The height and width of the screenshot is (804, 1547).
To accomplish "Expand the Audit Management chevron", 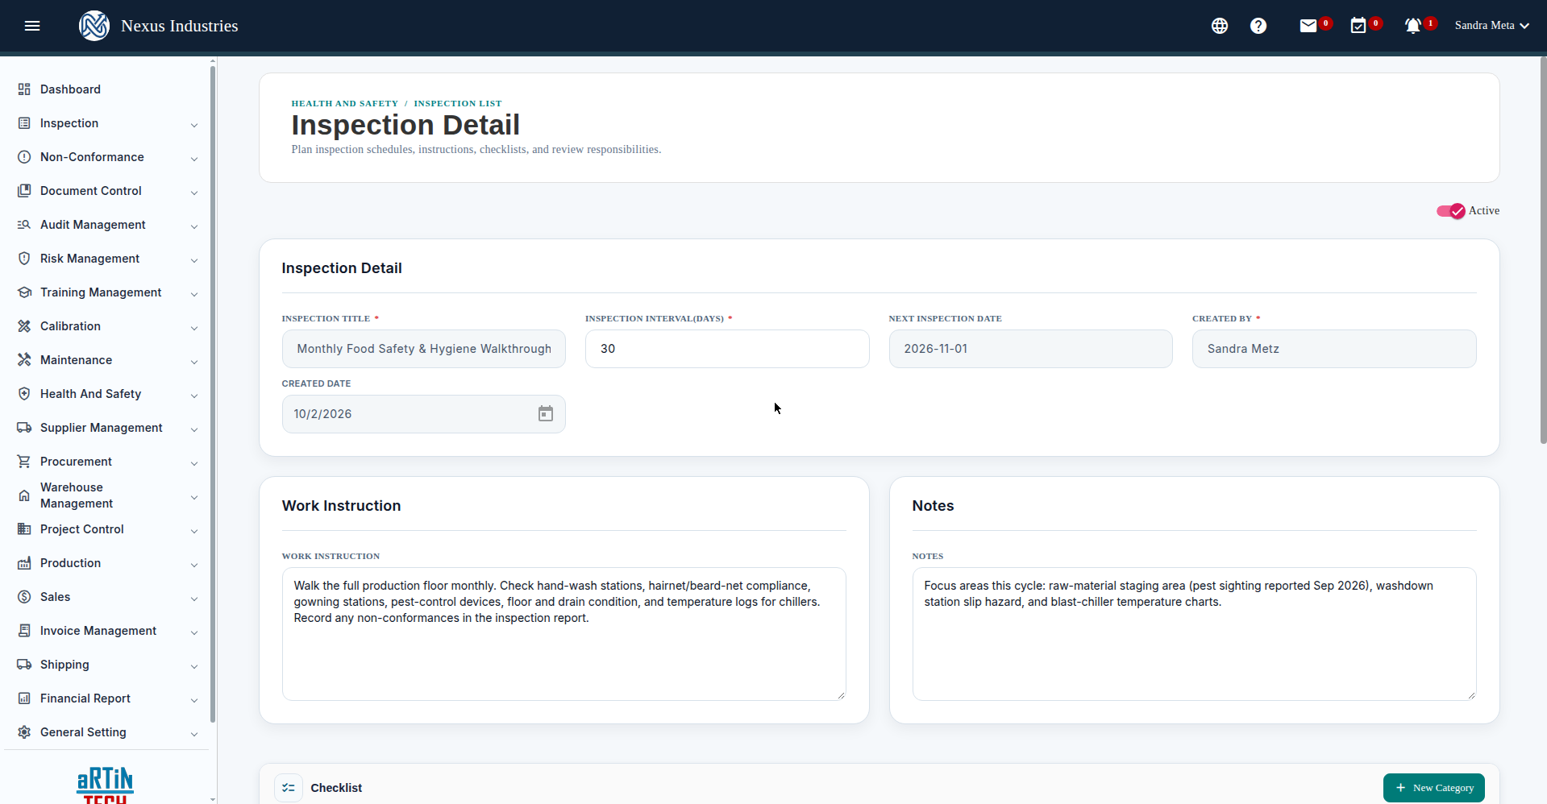I will (194, 226).
